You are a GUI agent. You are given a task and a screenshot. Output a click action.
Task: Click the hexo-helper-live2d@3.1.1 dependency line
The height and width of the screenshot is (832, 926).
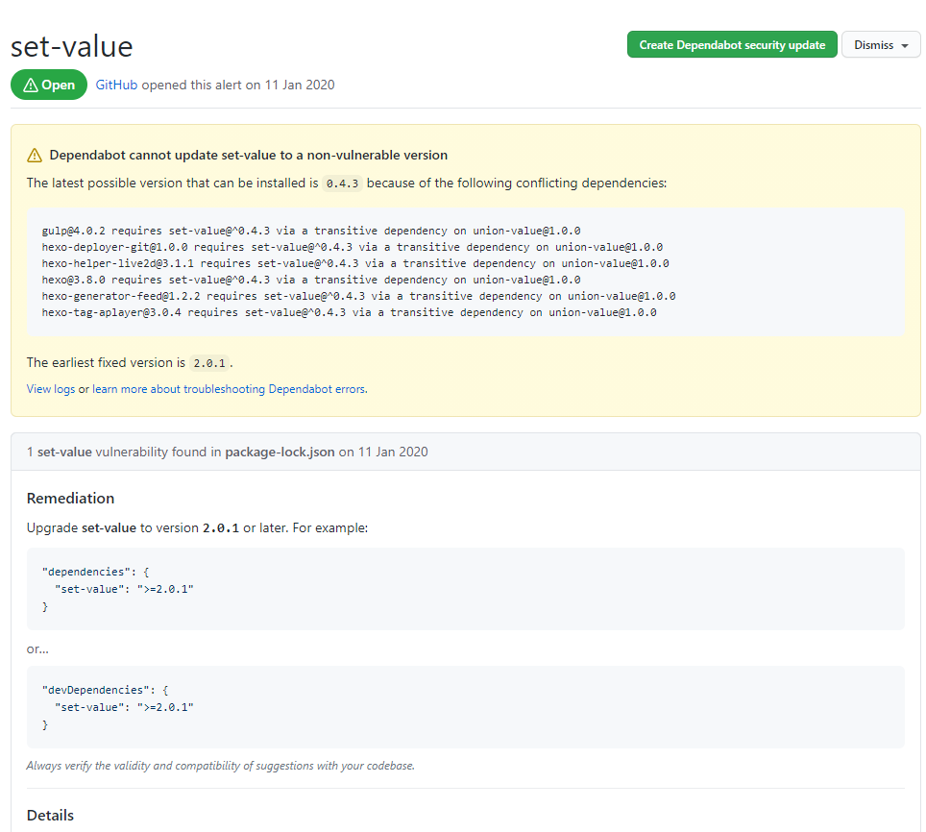(x=355, y=263)
